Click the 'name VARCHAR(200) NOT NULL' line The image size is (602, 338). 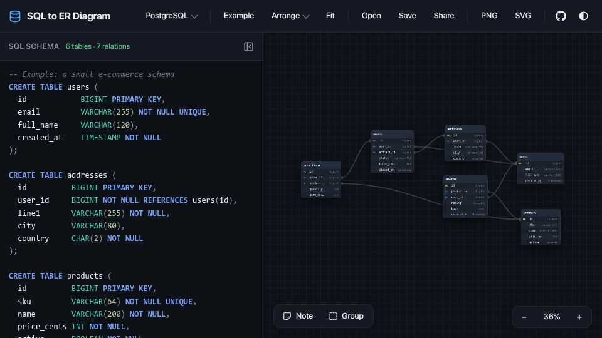coord(93,314)
